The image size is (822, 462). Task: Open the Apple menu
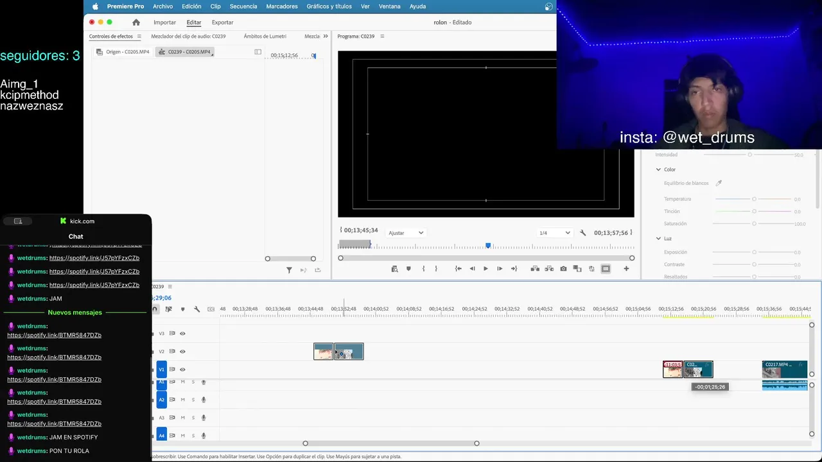click(96, 6)
